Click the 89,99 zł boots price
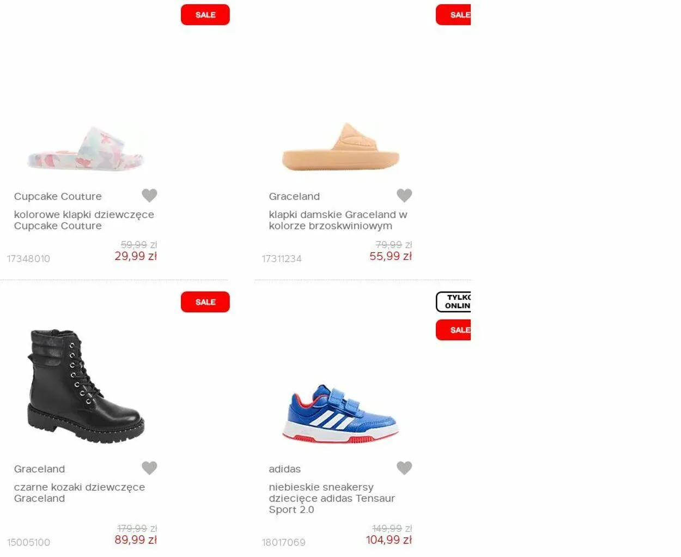Viewport: 681px width, 557px height. pyautogui.click(x=136, y=540)
